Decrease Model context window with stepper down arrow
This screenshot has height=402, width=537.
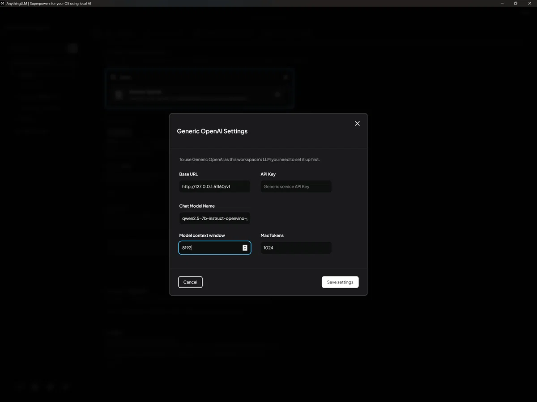[245, 249]
